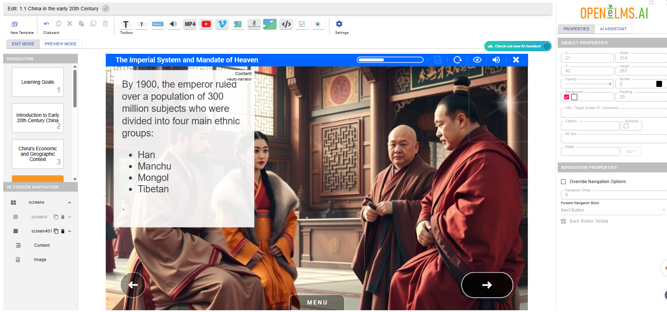Open the AI ASSISTANT tab
Image resolution: width=667 pixels, height=312 pixels.
point(613,29)
